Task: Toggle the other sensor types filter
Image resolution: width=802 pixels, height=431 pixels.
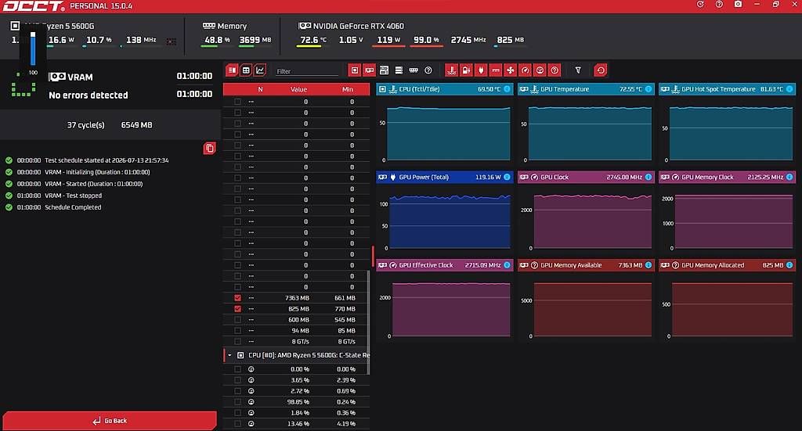Action: [x=555, y=70]
